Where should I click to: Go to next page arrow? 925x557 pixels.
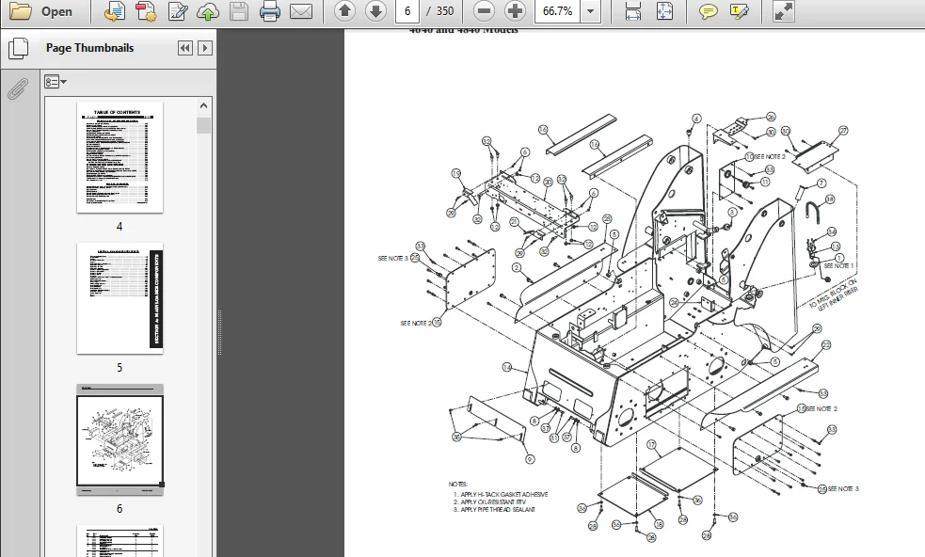point(375,10)
